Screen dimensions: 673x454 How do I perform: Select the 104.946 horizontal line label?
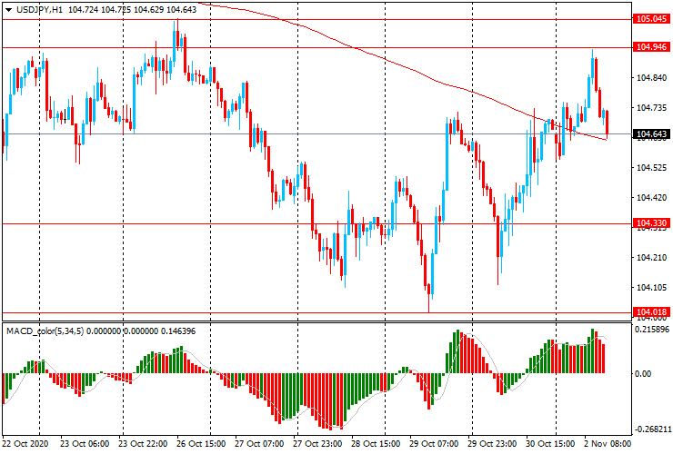click(x=651, y=47)
